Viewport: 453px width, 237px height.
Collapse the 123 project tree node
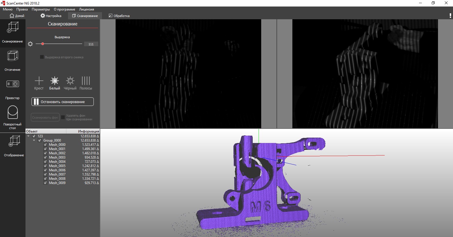28,136
